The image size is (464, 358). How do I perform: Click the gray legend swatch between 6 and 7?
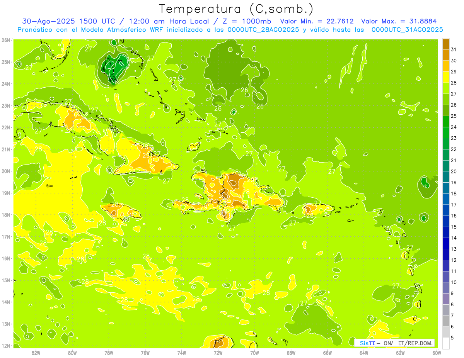(446, 321)
